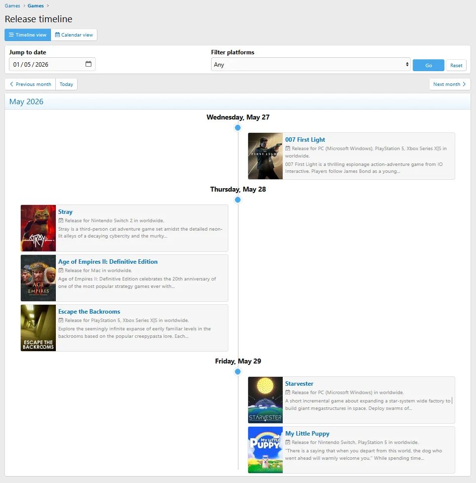This screenshot has width=476, height=483.
Task: Click release calendar icon under Stray
Action: [61, 221]
